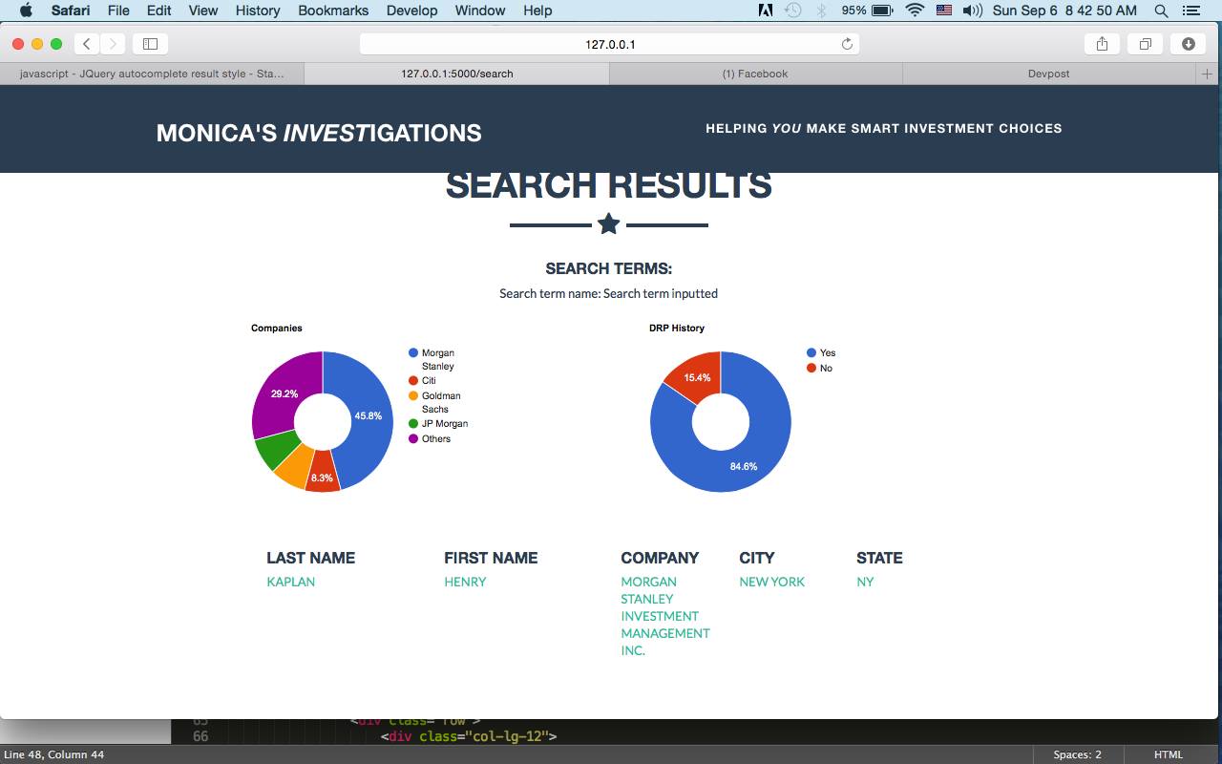Click the KAPLAN last name link

pos(290,582)
